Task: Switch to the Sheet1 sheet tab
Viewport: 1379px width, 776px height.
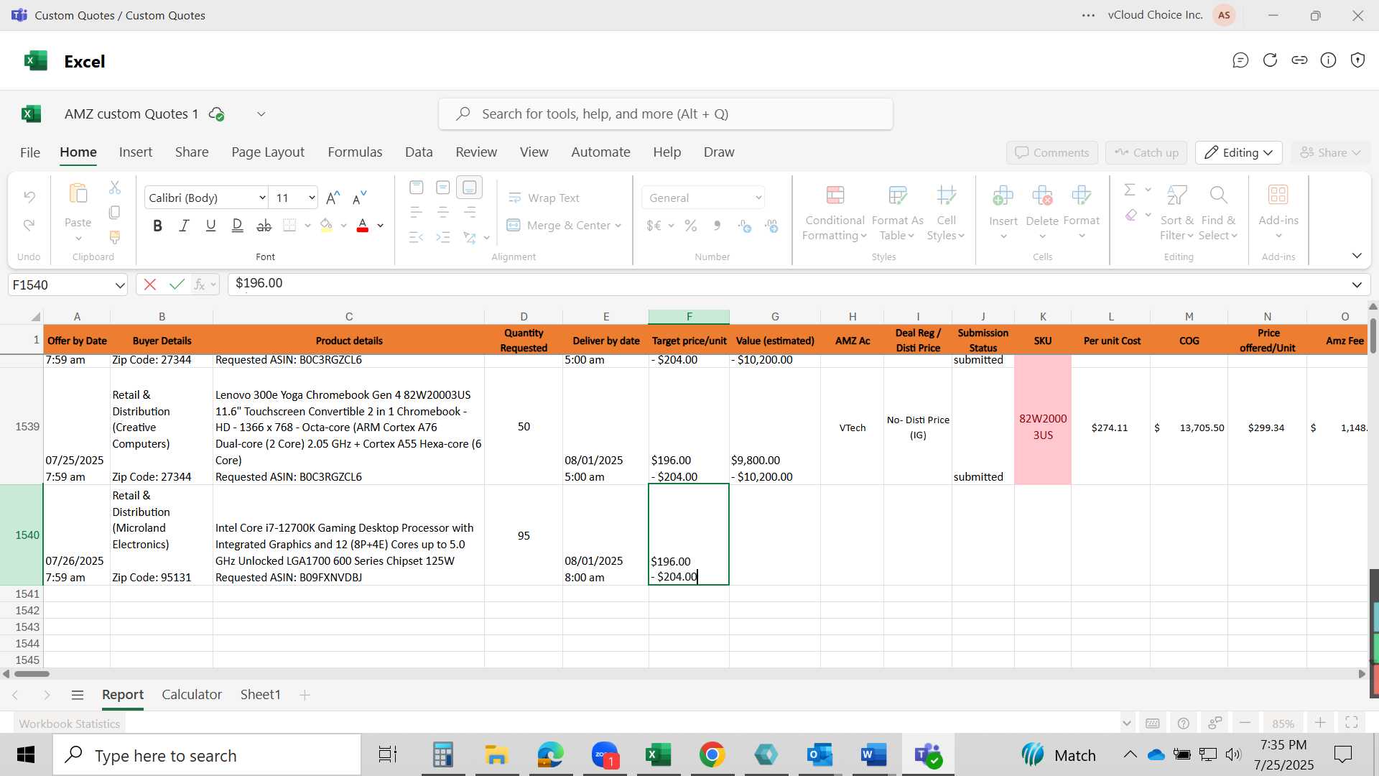Action: 260,695
